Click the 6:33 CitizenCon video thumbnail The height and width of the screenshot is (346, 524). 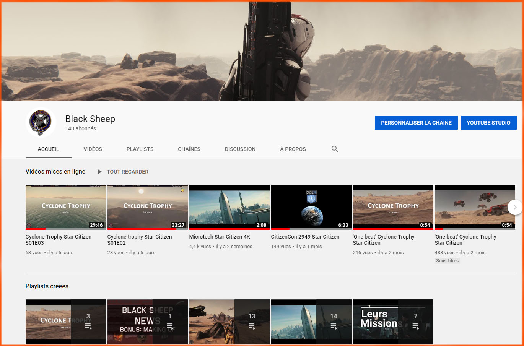[x=311, y=207]
